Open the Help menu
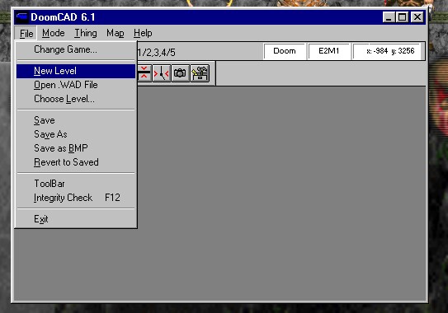The image size is (448, 313). (x=143, y=34)
